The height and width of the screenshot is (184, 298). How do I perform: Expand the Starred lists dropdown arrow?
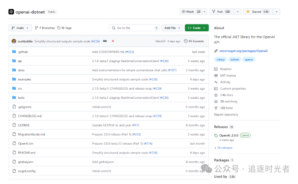click(277, 12)
